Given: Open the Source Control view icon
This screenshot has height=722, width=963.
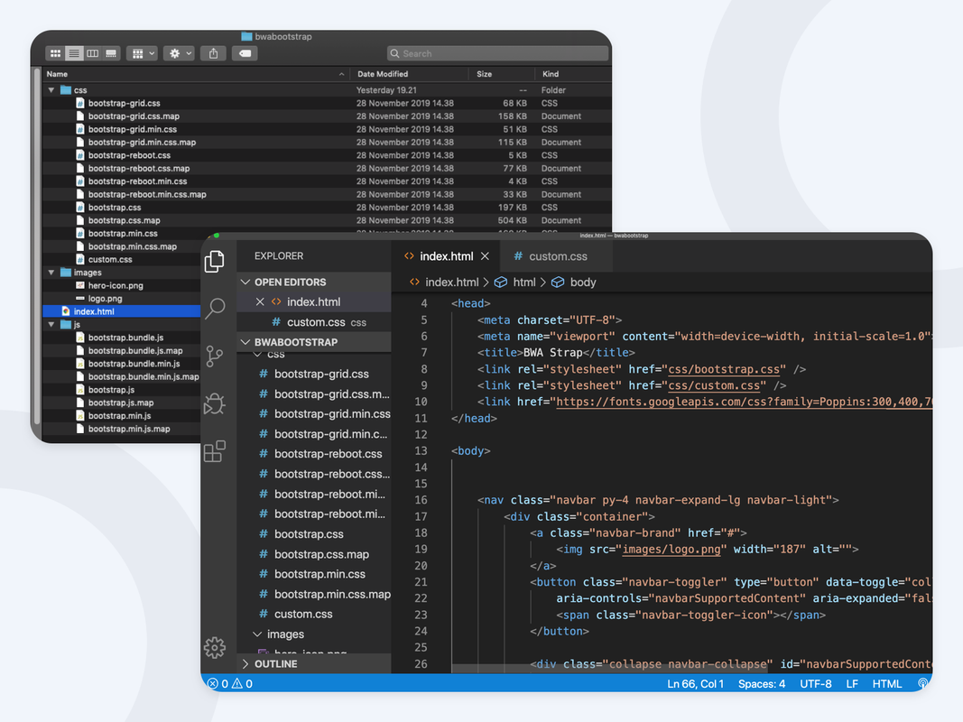Looking at the screenshot, I should 214,356.
